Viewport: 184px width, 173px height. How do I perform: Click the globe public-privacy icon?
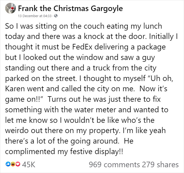pyautogui.click(x=56, y=16)
